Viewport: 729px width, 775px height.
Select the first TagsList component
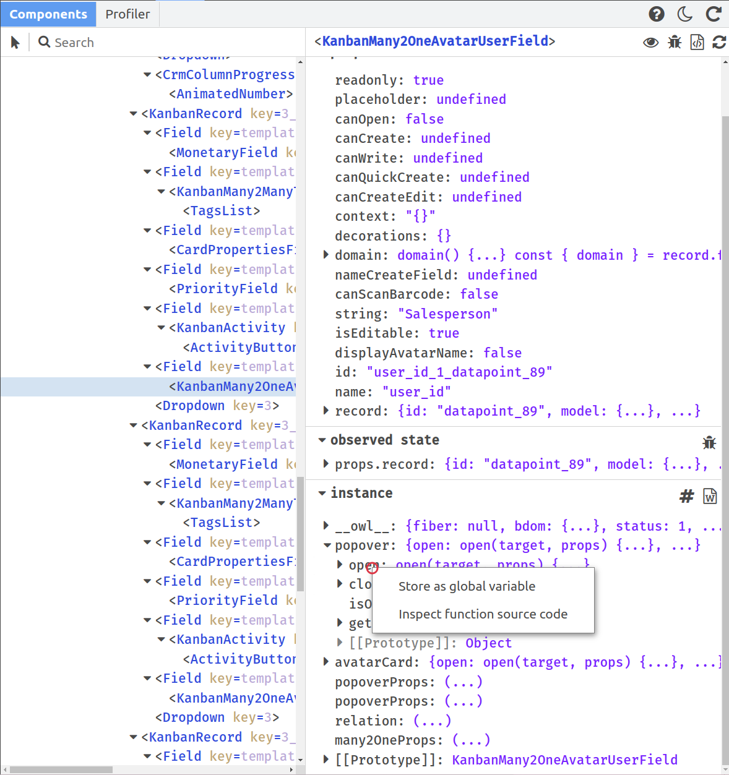pos(222,211)
